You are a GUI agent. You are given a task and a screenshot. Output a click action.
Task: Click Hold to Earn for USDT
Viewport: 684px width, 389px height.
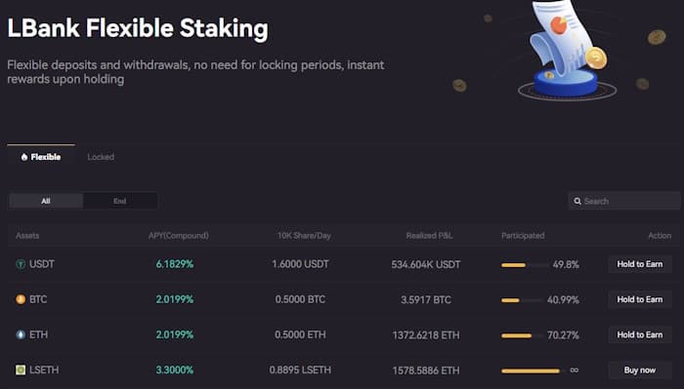click(x=639, y=264)
